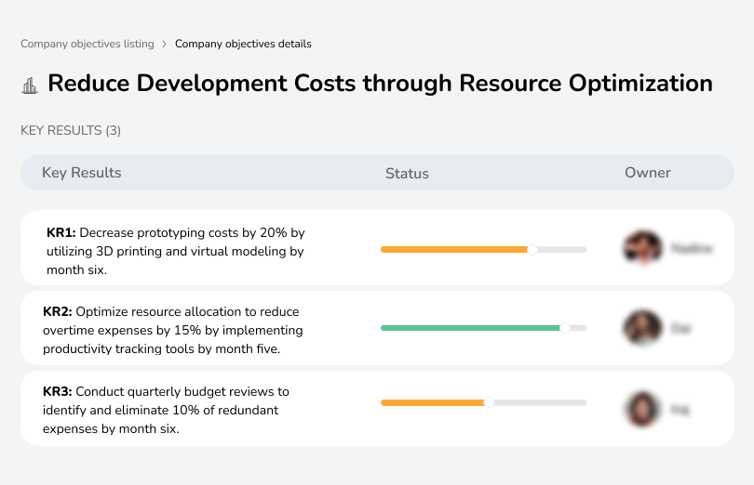754x485 pixels.
Task: Click the Owner column header
Action: click(x=647, y=173)
